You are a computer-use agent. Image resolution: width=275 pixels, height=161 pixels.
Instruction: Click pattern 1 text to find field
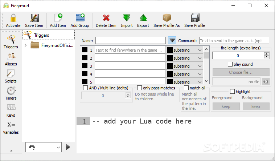coord(130,50)
